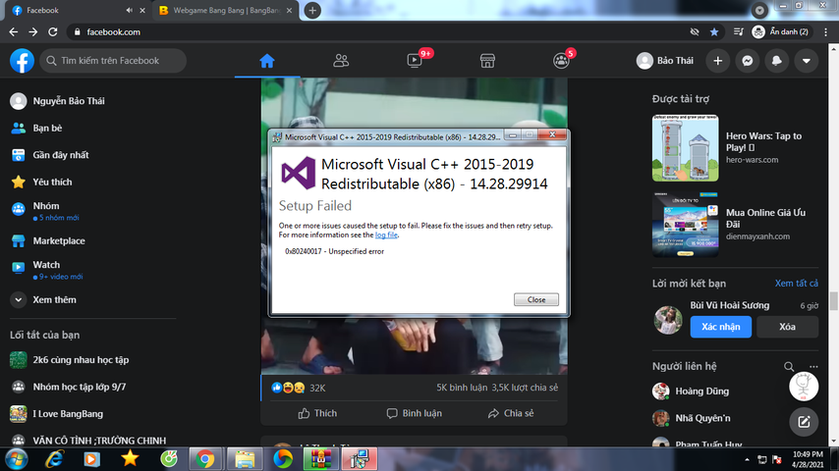This screenshot has height=471, width=839.
Task: Like the post with Thích button
Action: 317,413
